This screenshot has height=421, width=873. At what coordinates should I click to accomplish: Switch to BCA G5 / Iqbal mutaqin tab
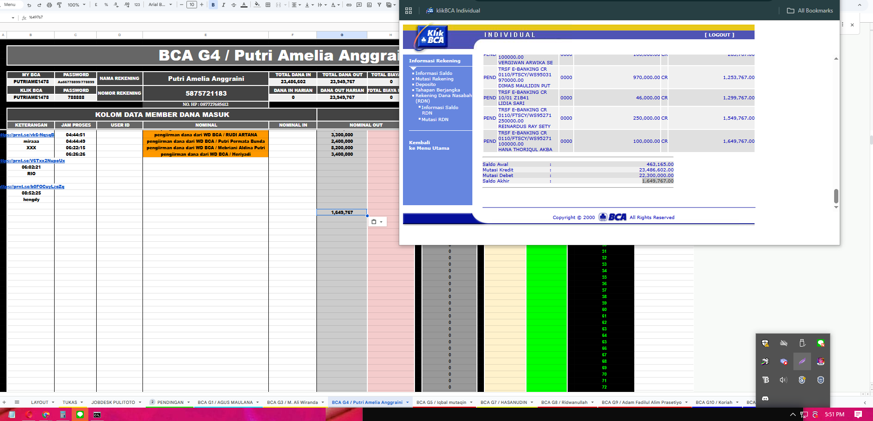tap(441, 402)
